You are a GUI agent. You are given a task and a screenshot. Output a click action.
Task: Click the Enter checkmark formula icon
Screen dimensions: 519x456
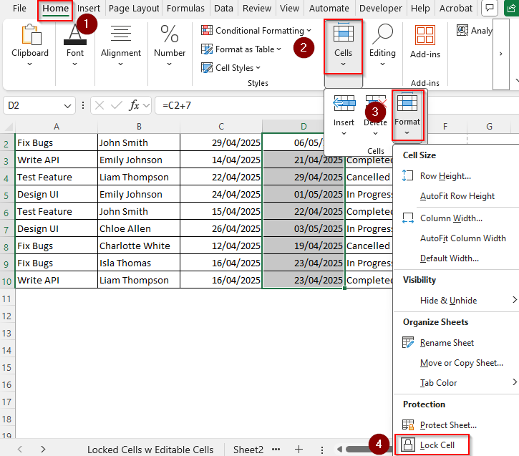coord(117,105)
